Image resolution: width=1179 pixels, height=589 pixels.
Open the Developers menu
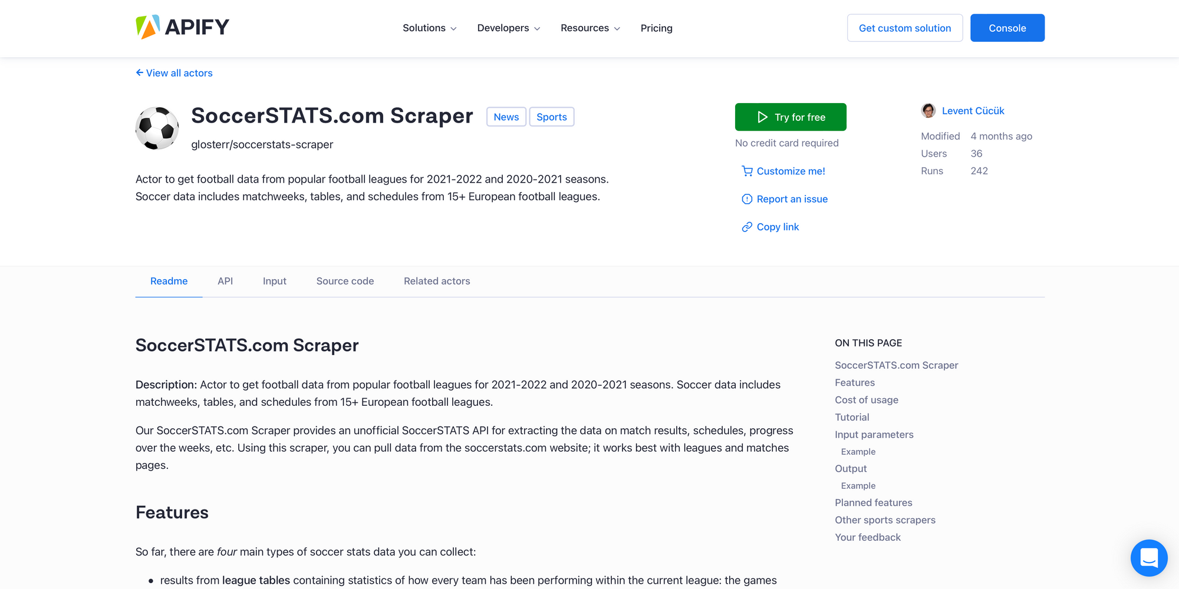508,28
